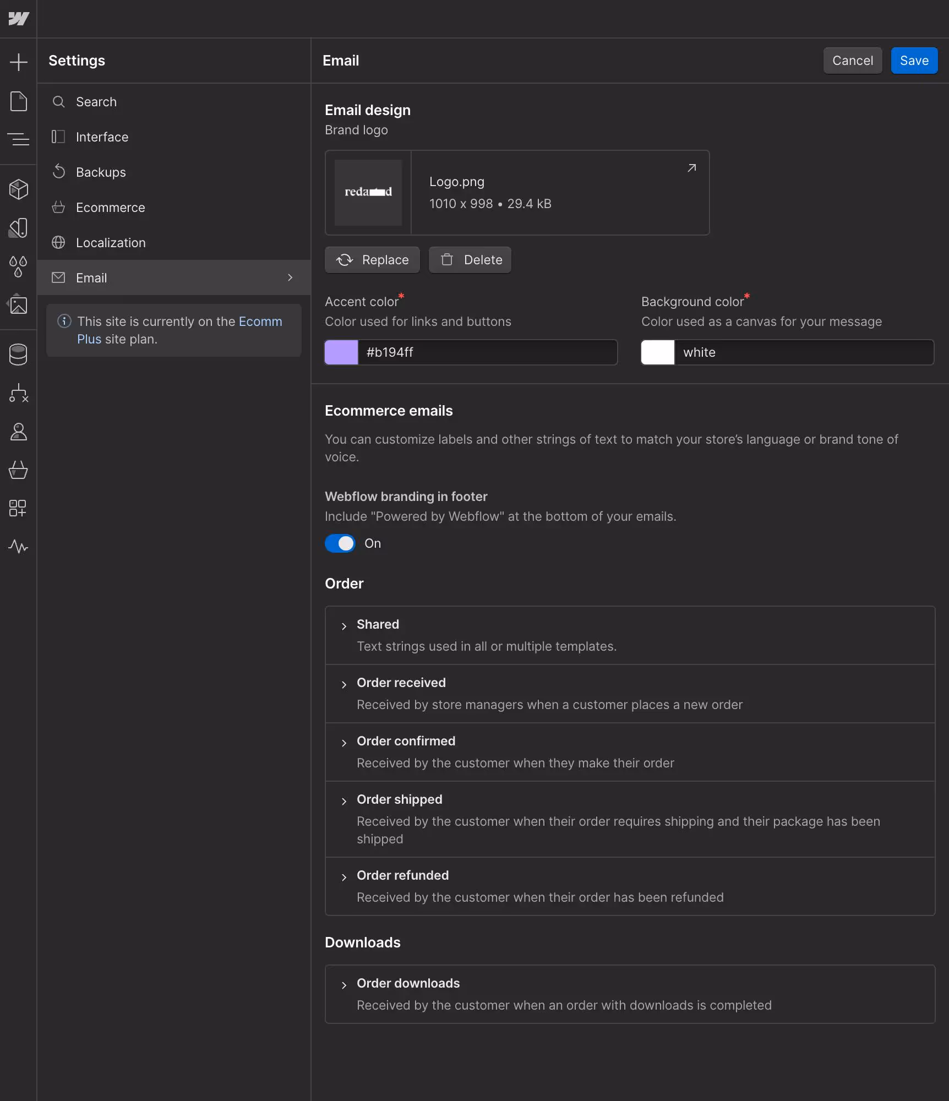Select Localization in settings menu
This screenshot has width=949, height=1101.
pos(110,243)
